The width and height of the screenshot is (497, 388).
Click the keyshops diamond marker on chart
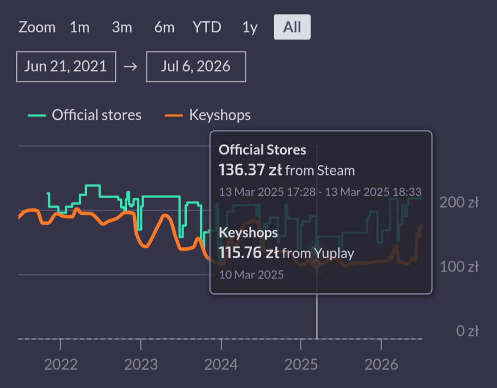[x=316, y=263]
